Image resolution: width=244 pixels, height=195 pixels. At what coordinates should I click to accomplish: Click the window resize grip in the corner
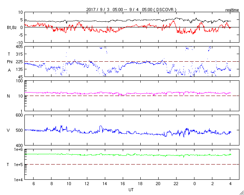click(x=242, y=193)
